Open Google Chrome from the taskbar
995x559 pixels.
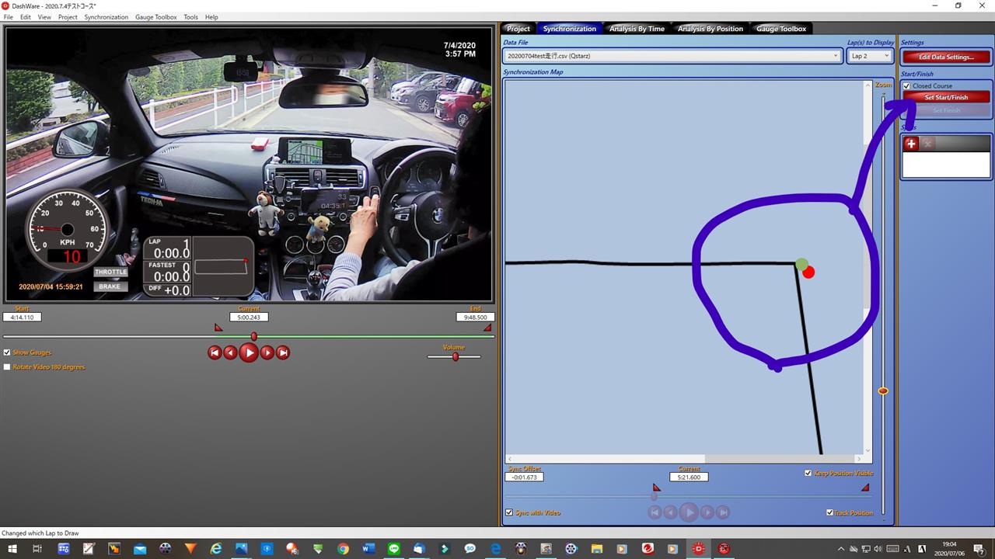tap(343, 548)
